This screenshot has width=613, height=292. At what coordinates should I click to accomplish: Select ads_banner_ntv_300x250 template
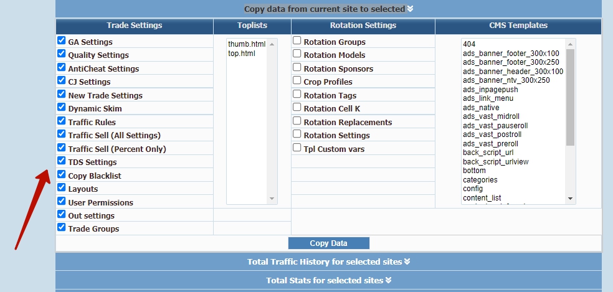(x=513, y=80)
